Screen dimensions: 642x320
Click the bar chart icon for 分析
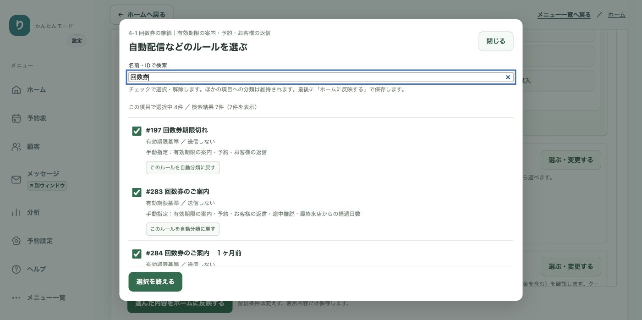[16, 213]
